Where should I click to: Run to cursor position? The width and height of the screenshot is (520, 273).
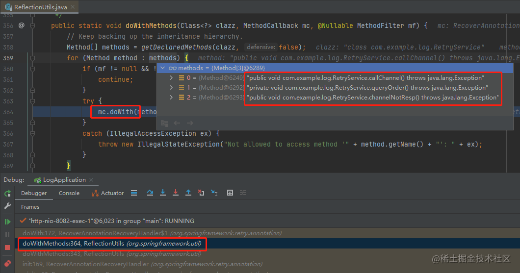214,193
